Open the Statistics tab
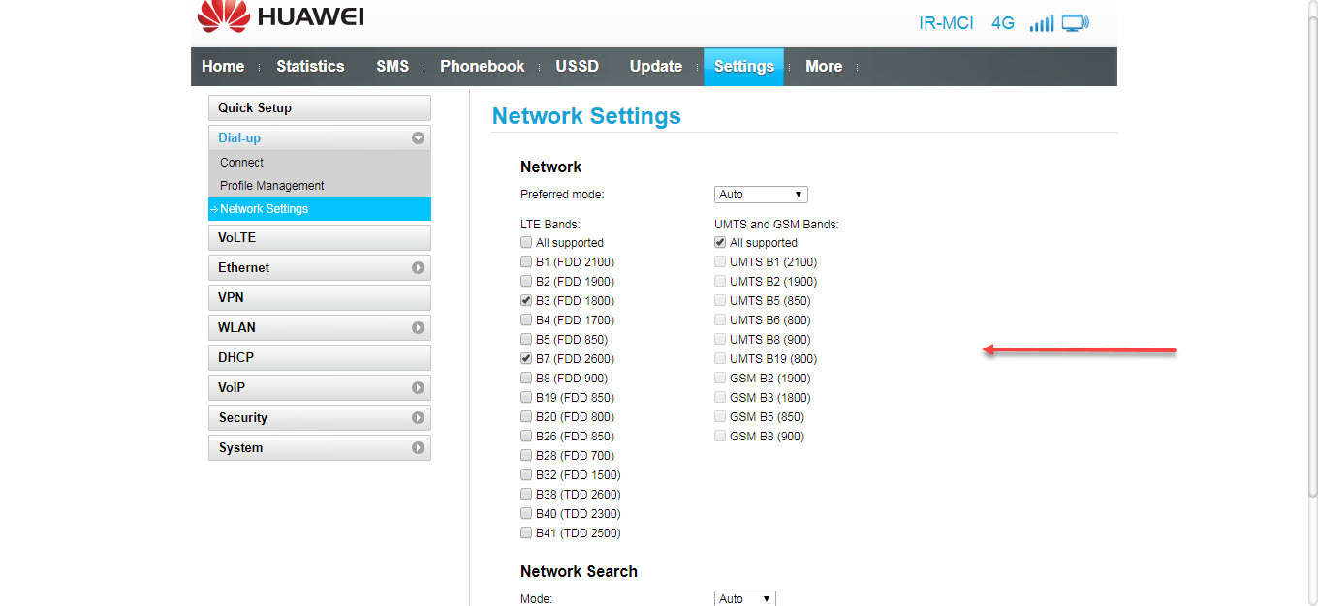Screen dimensions: 1318x606 tap(310, 67)
